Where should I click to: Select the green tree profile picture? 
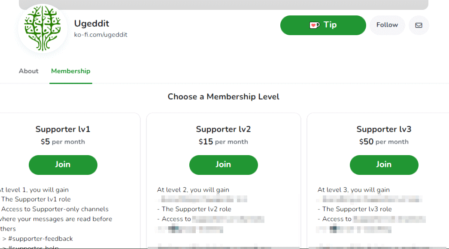coord(42,29)
